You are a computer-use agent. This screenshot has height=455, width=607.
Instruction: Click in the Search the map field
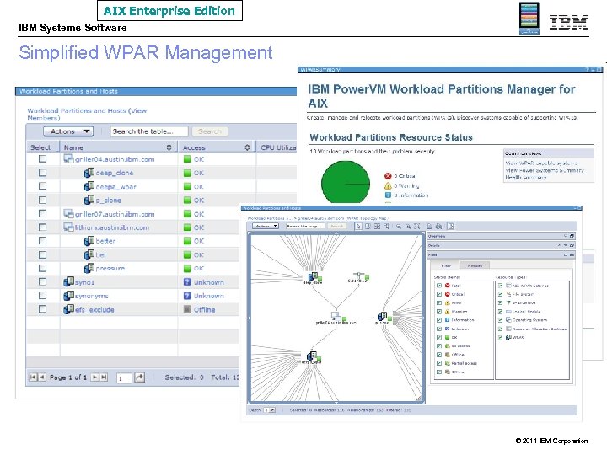point(305,226)
